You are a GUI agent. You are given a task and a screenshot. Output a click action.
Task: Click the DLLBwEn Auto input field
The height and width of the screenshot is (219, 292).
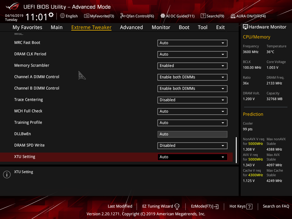tap(192, 134)
